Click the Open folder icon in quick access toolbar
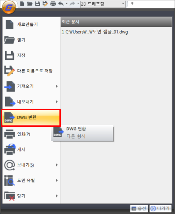 click(x=30, y=4)
